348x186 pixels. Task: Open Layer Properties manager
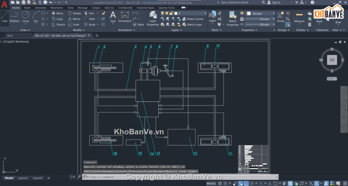[x=153, y=18]
